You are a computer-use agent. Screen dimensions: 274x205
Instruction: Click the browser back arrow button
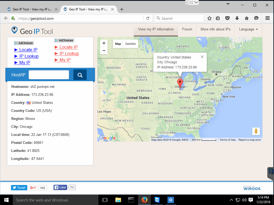tap(6, 18)
